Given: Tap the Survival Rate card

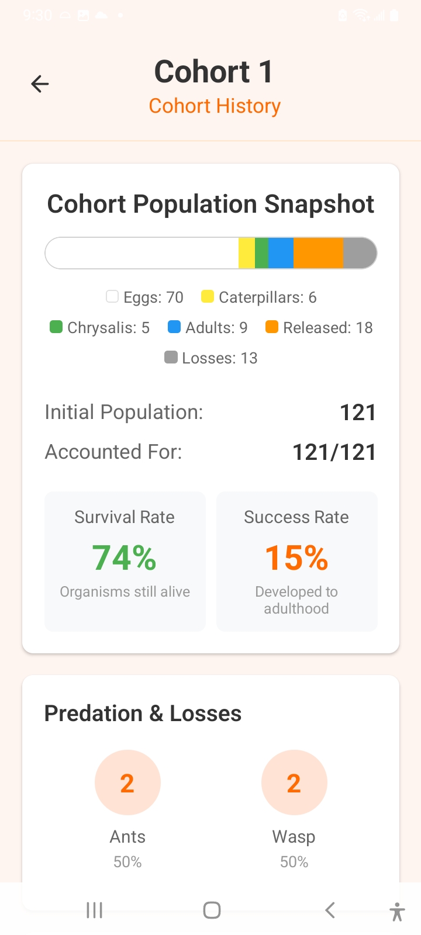Looking at the screenshot, I should click(x=125, y=561).
